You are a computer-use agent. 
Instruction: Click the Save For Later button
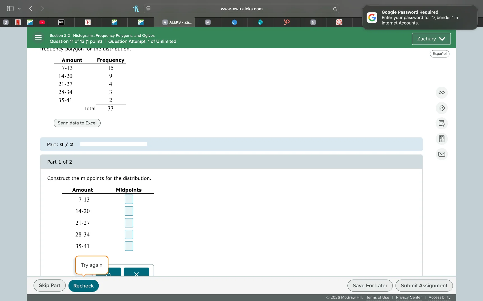click(370, 285)
